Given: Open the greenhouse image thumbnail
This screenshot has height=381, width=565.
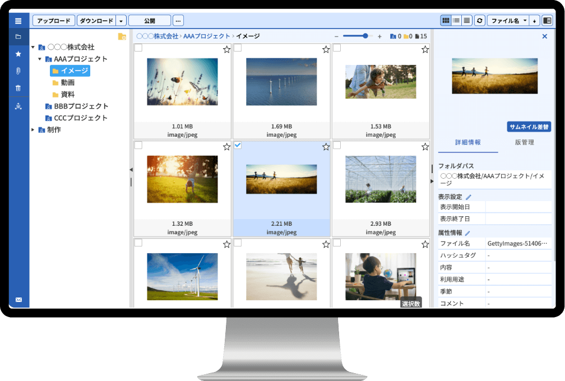Looking at the screenshot, I should 381,179.
